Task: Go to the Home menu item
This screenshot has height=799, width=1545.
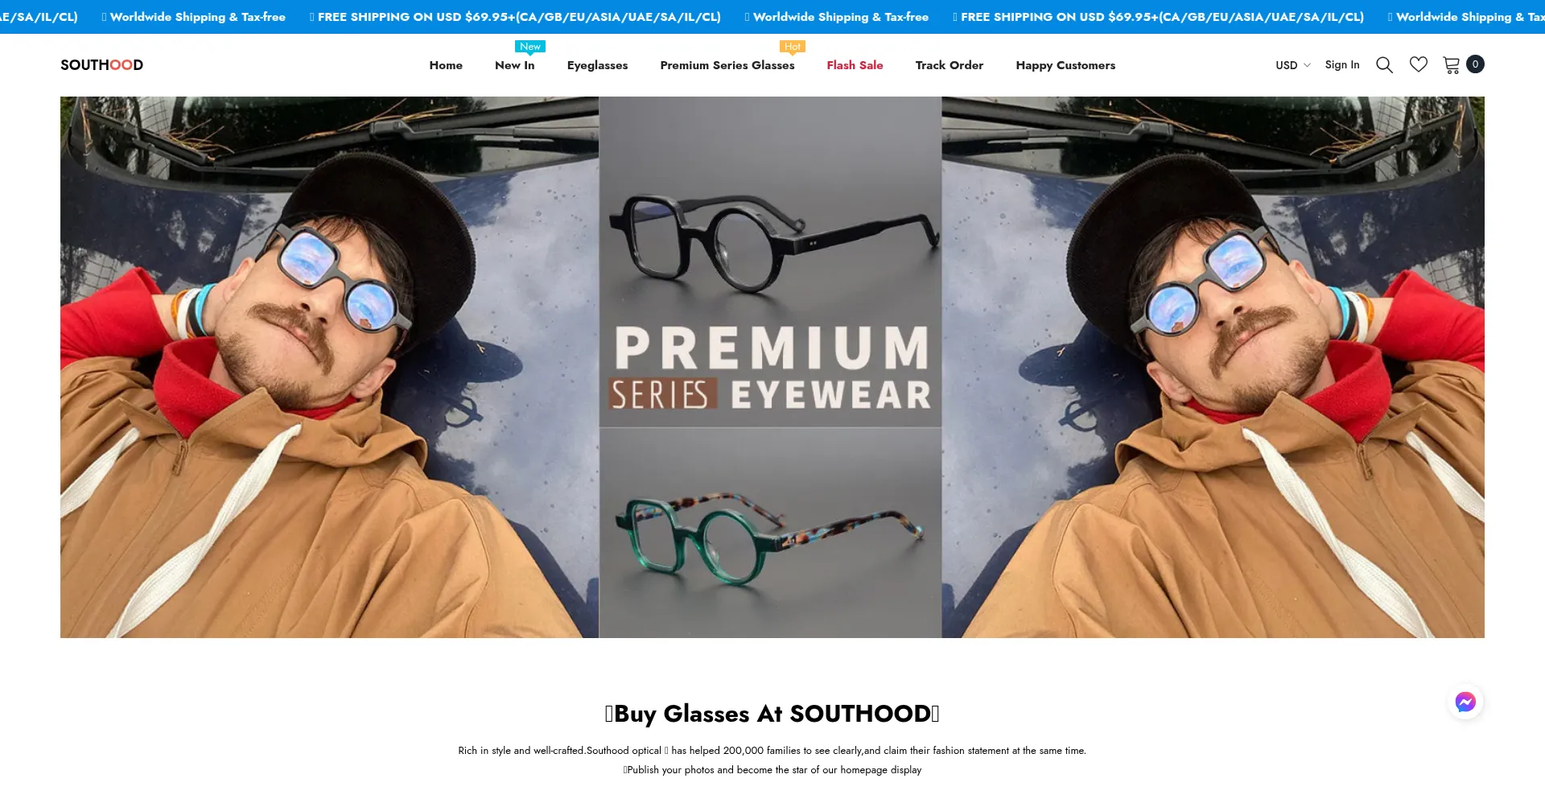Action: click(446, 65)
